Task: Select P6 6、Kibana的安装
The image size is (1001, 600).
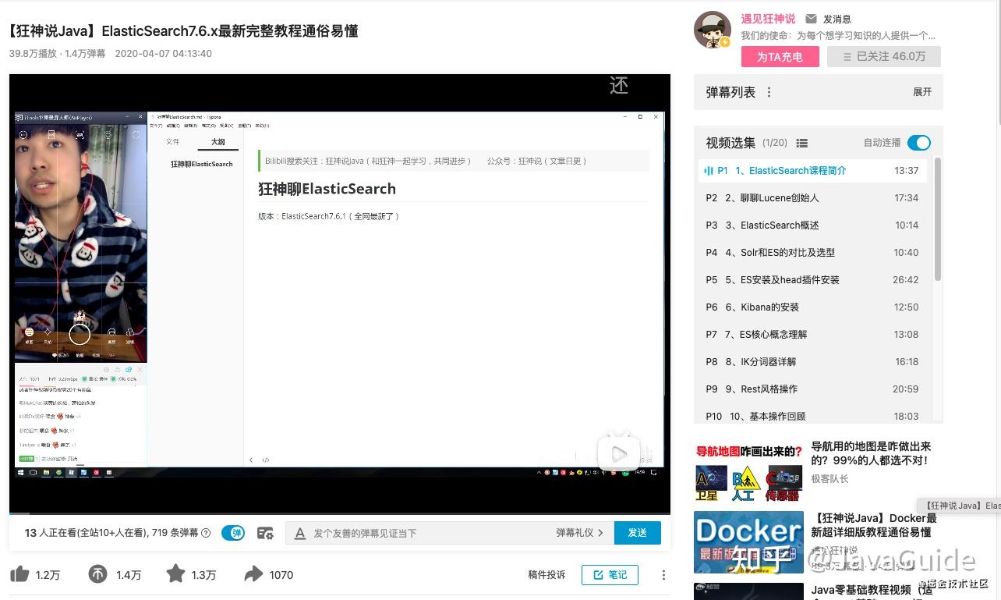Action: pyautogui.click(x=812, y=307)
